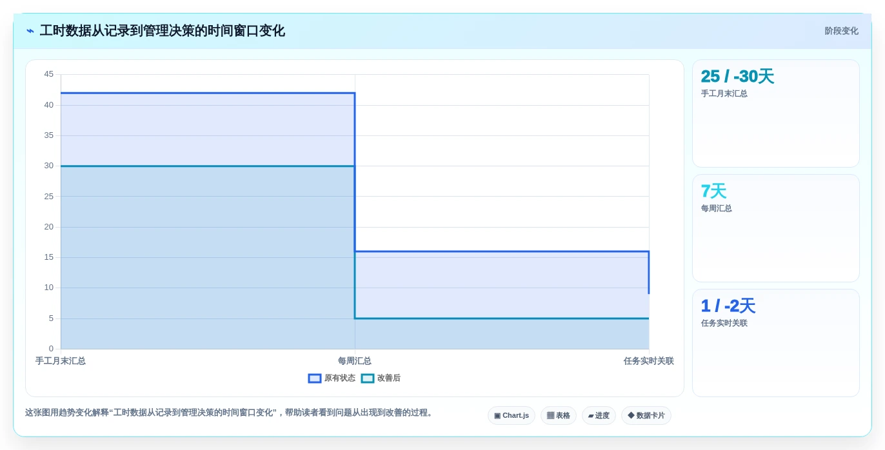Click the 5 y-axis tick label
The width and height of the screenshot is (885, 450).
click(x=51, y=318)
